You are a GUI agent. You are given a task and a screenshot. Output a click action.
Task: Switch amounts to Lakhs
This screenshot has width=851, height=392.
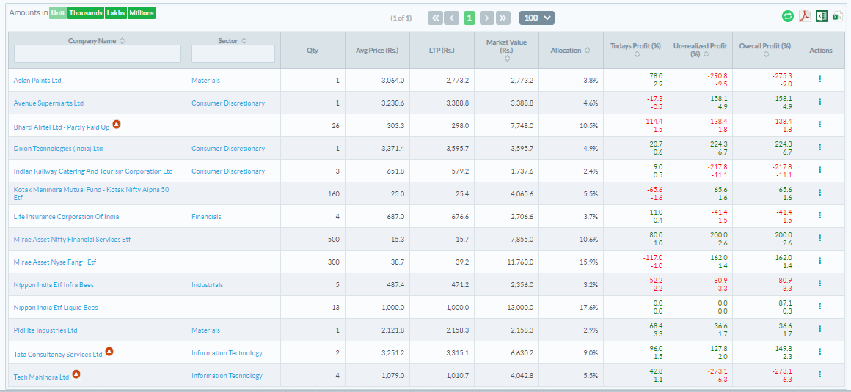tap(116, 13)
